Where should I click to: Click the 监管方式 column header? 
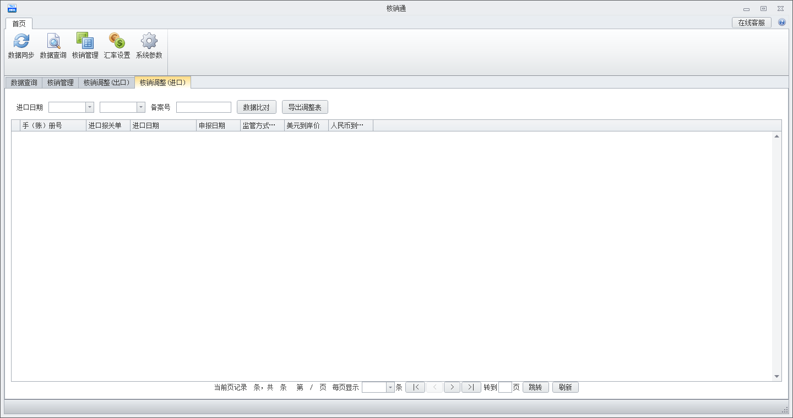[x=263, y=125]
